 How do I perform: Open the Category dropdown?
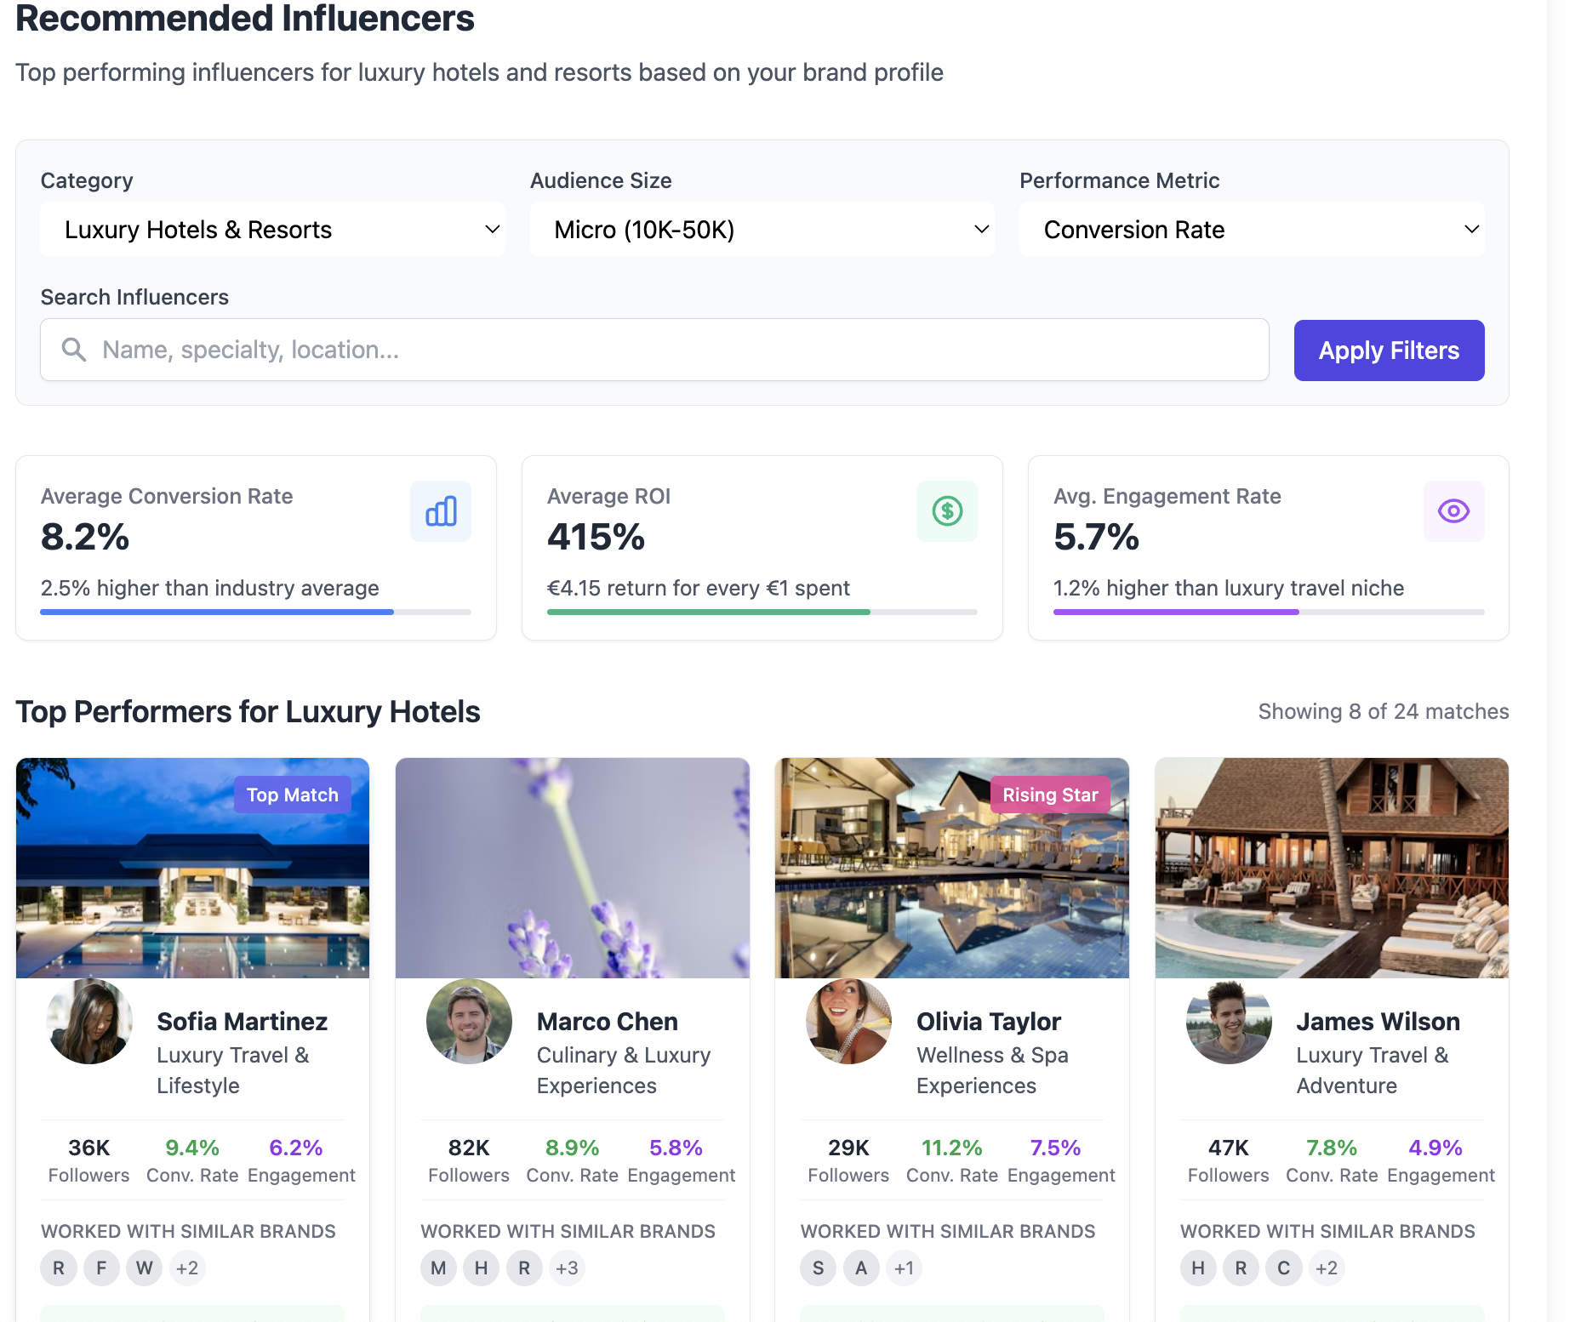(x=272, y=230)
